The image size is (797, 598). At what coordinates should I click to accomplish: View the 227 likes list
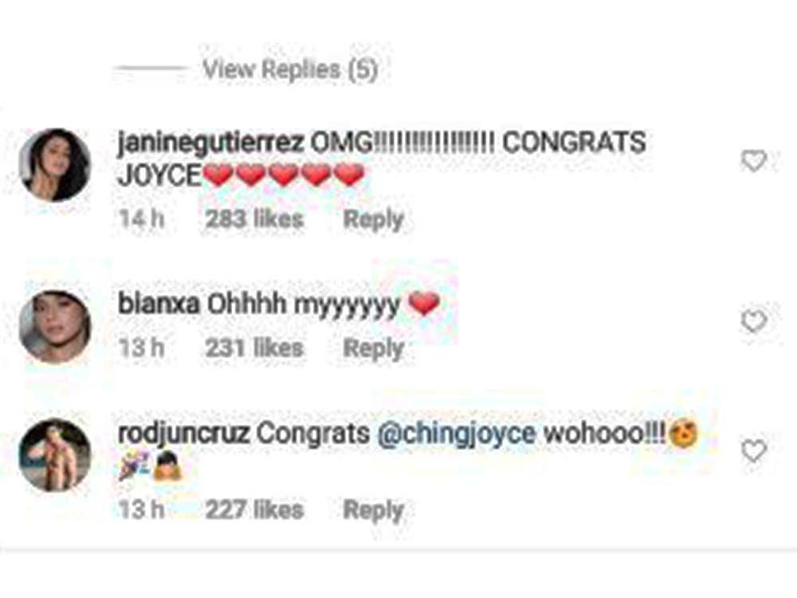(254, 510)
